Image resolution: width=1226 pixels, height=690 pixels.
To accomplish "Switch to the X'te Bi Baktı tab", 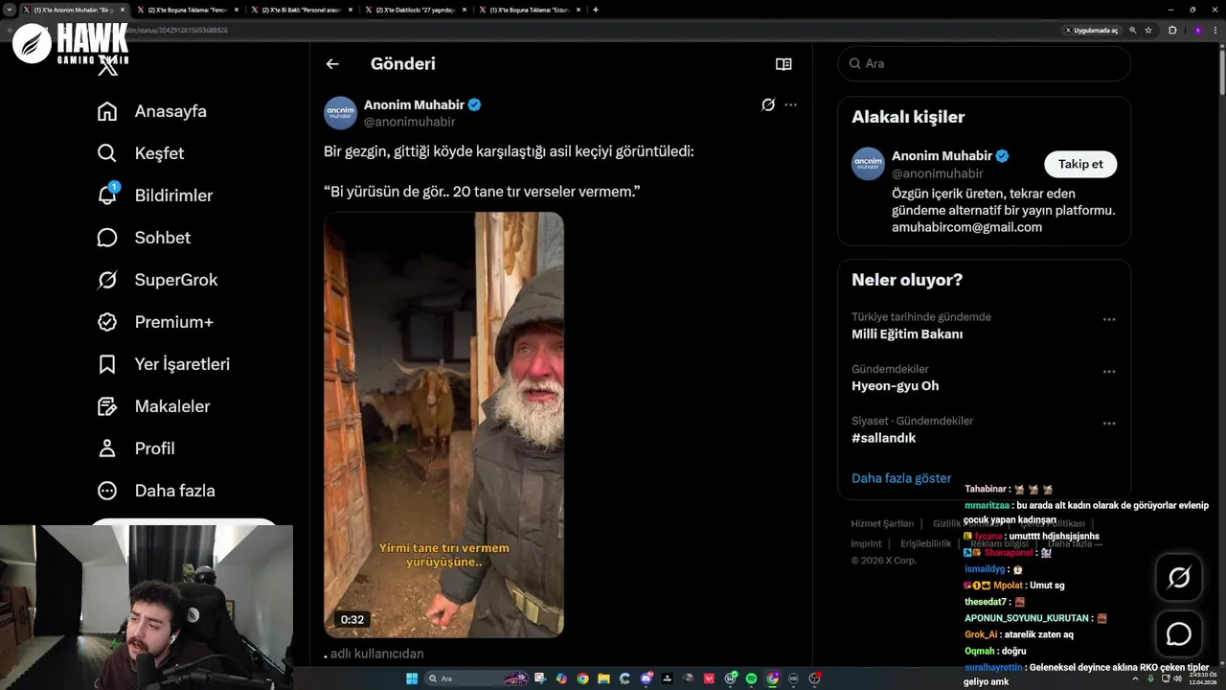I will tap(303, 10).
